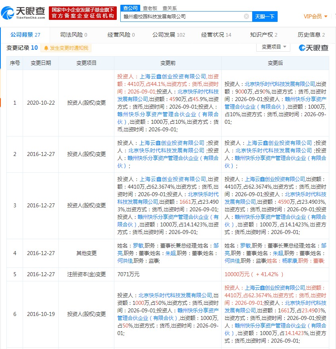Image resolution: width=336 pixels, height=349 pixels.
Task: Open 朱超 person link in row 4 变更前
Action: tap(170, 253)
